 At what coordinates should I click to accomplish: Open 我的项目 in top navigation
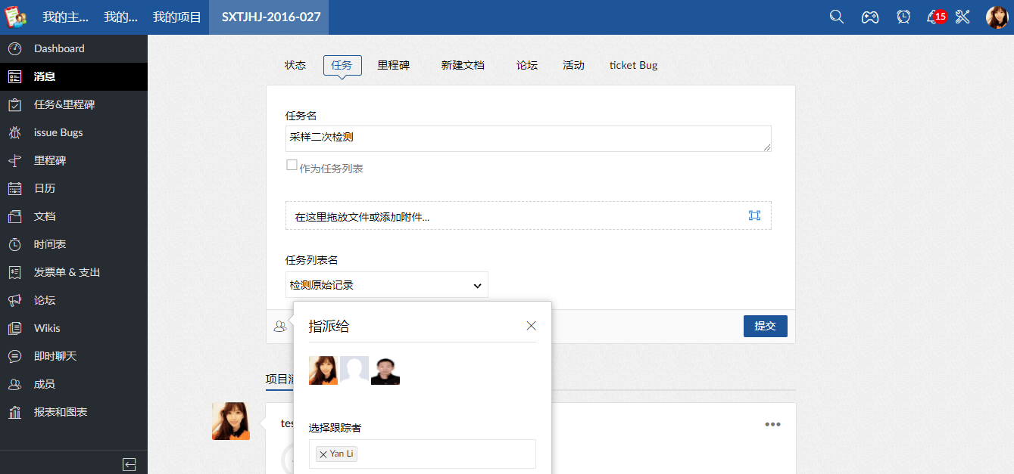[176, 17]
